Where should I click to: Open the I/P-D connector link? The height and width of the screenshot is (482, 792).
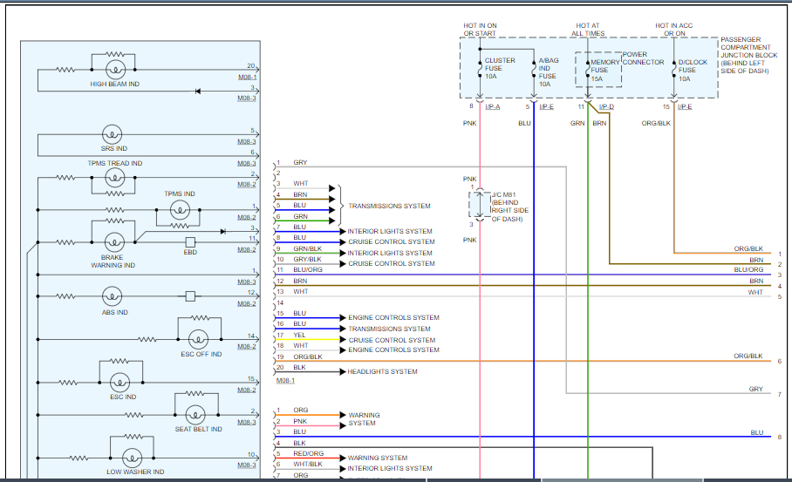606,106
